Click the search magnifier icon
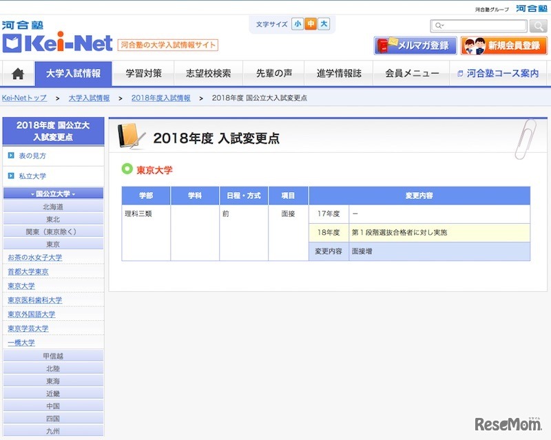The height and width of the screenshot is (440, 551). (537, 25)
